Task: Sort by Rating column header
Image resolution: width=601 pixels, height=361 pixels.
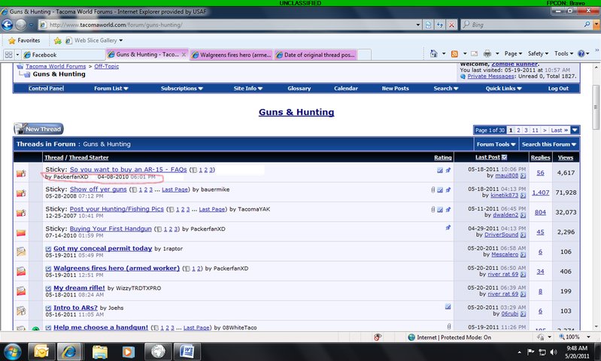Action: tap(443, 157)
